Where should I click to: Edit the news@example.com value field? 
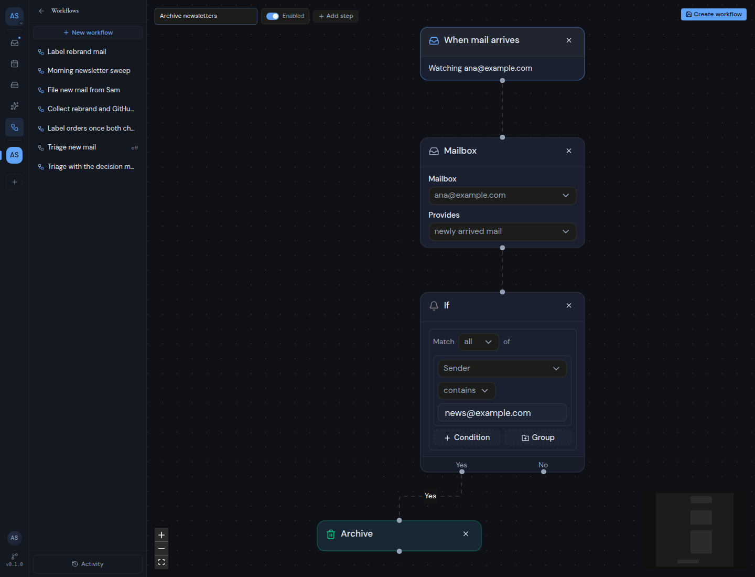[502, 413]
